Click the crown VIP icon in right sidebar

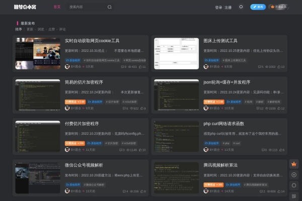pos(294,164)
